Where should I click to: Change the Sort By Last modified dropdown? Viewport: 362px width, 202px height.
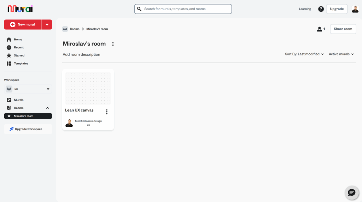304,54
